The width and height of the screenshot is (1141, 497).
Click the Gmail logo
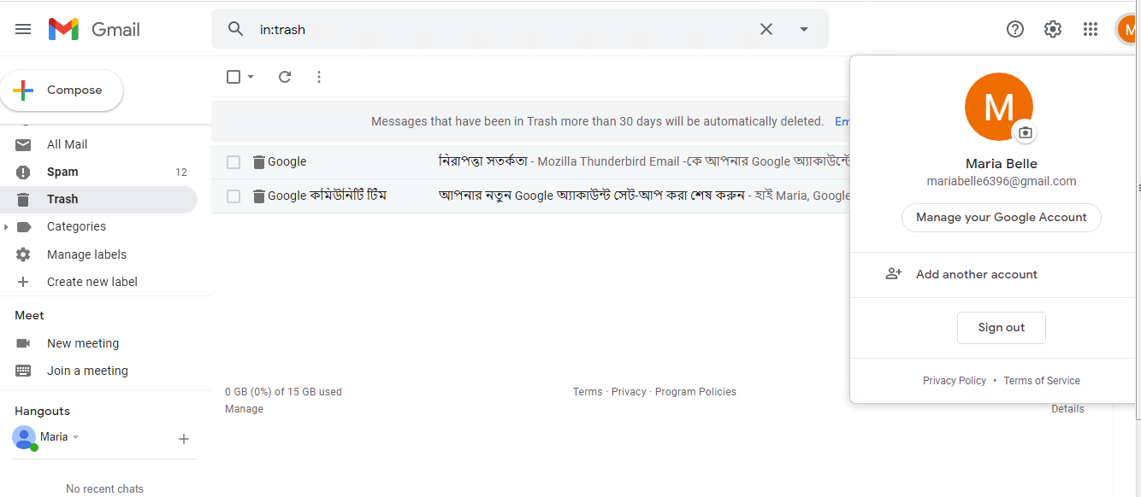[94, 29]
